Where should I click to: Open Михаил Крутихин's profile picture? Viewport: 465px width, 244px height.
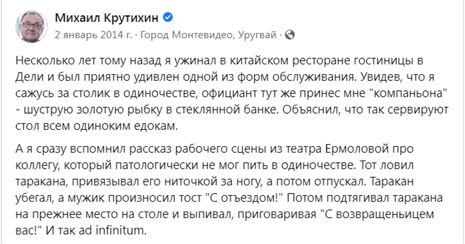tap(32, 26)
